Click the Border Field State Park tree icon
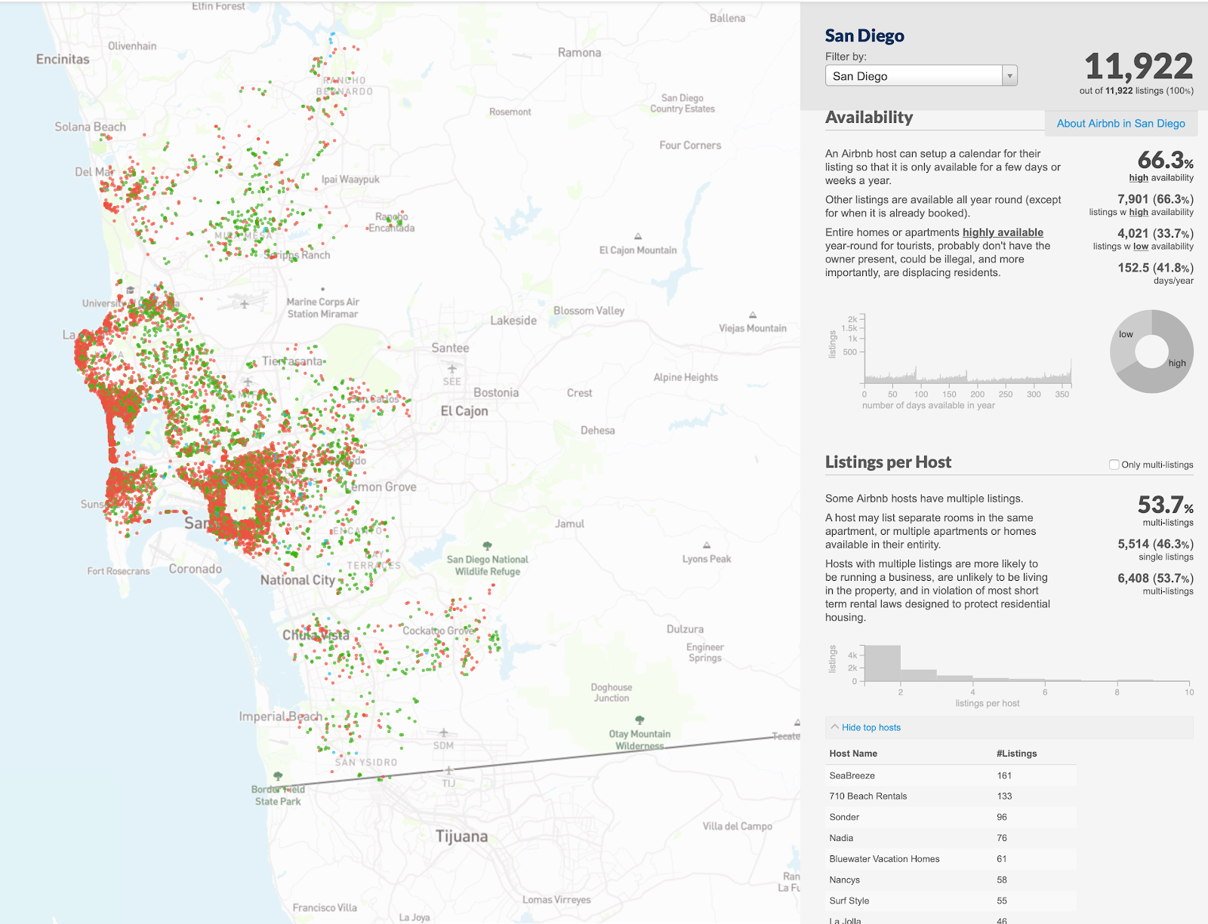 tap(278, 776)
